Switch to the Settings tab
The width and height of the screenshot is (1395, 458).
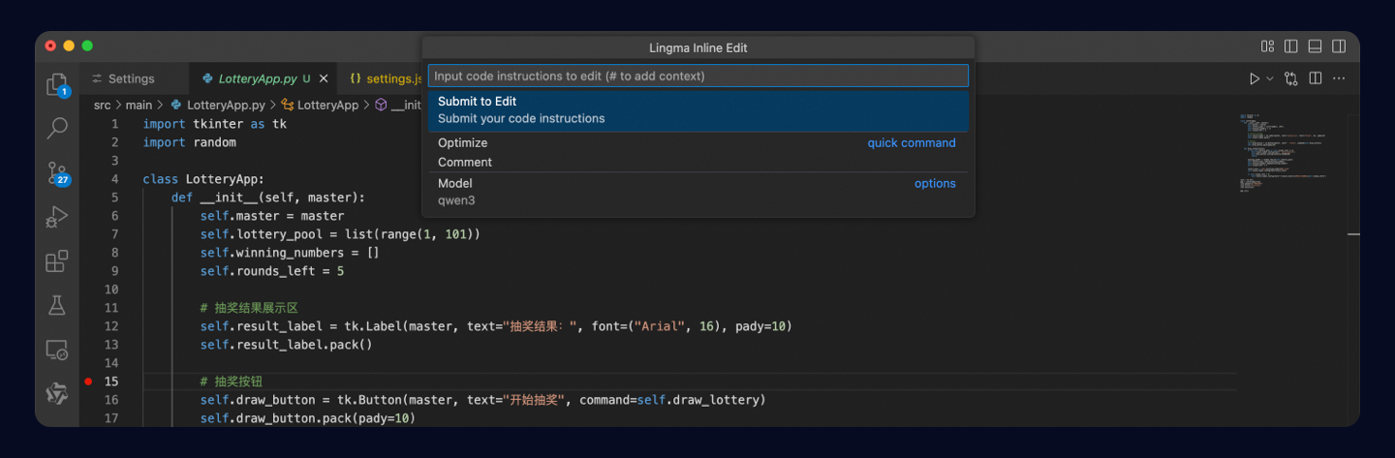[131, 78]
